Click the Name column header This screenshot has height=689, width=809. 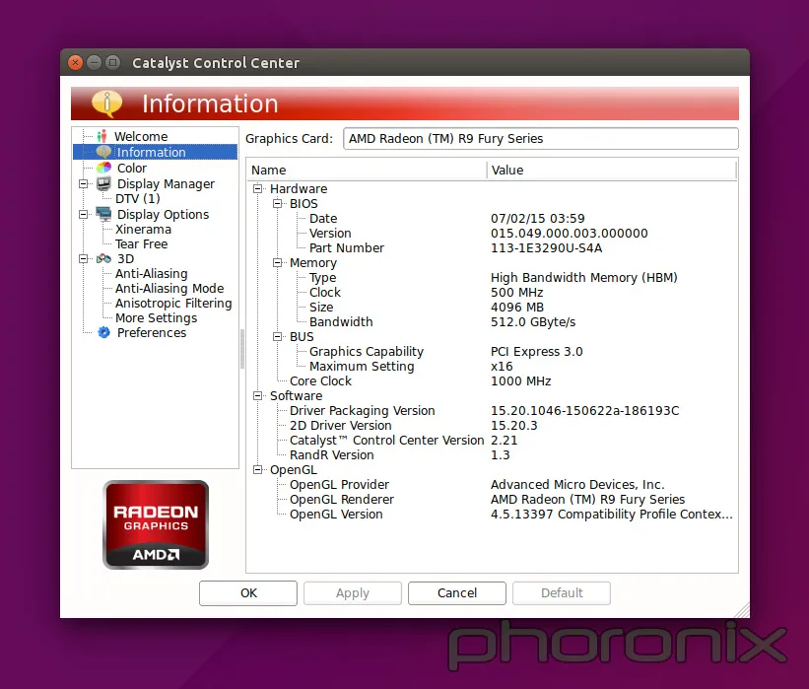[367, 170]
